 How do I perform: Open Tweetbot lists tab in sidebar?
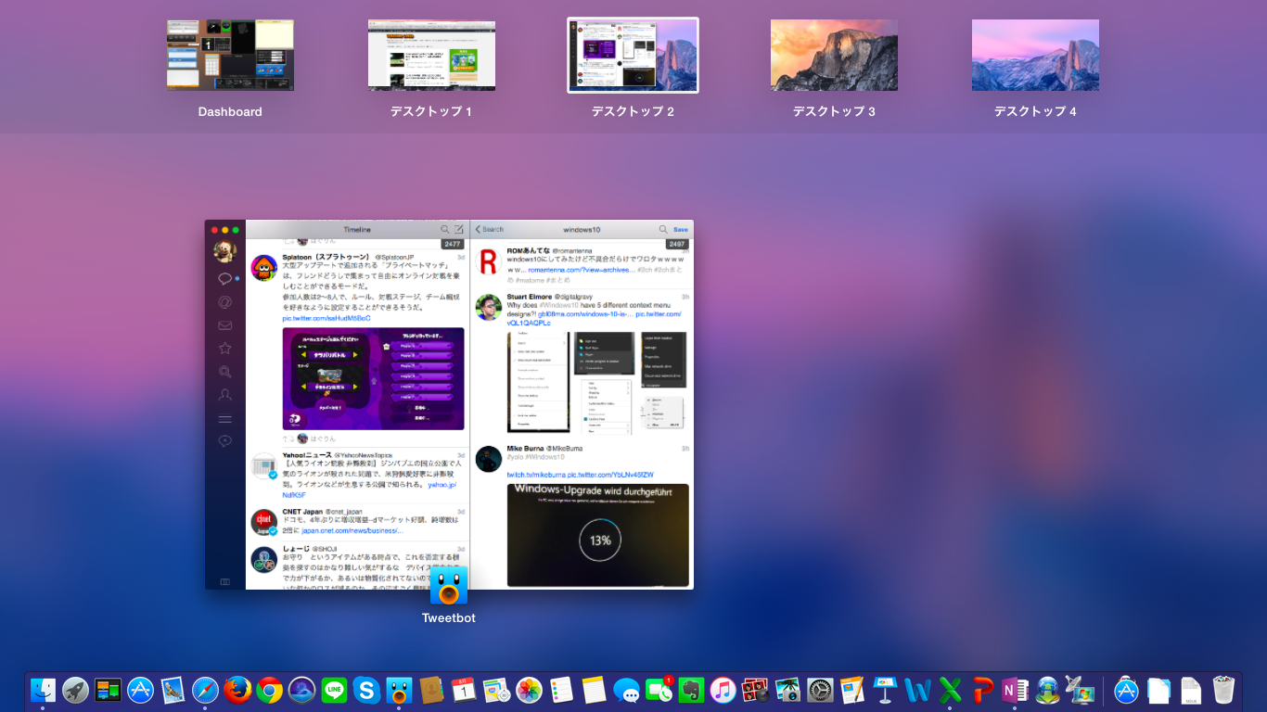point(224,419)
